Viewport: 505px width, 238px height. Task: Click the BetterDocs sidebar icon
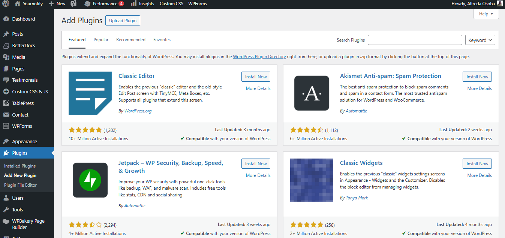coord(6,46)
